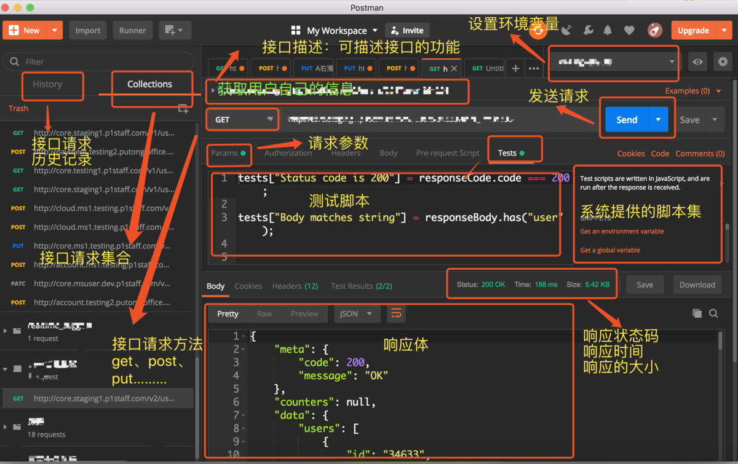Open the environment selector dropdown
The height and width of the screenshot is (464, 738).
pyautogui.click(x=613, y=62)
